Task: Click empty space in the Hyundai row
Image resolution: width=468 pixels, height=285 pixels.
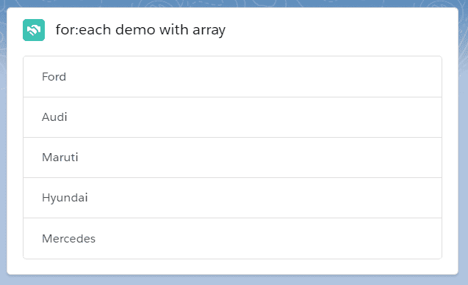Action: tap(266, 198)
